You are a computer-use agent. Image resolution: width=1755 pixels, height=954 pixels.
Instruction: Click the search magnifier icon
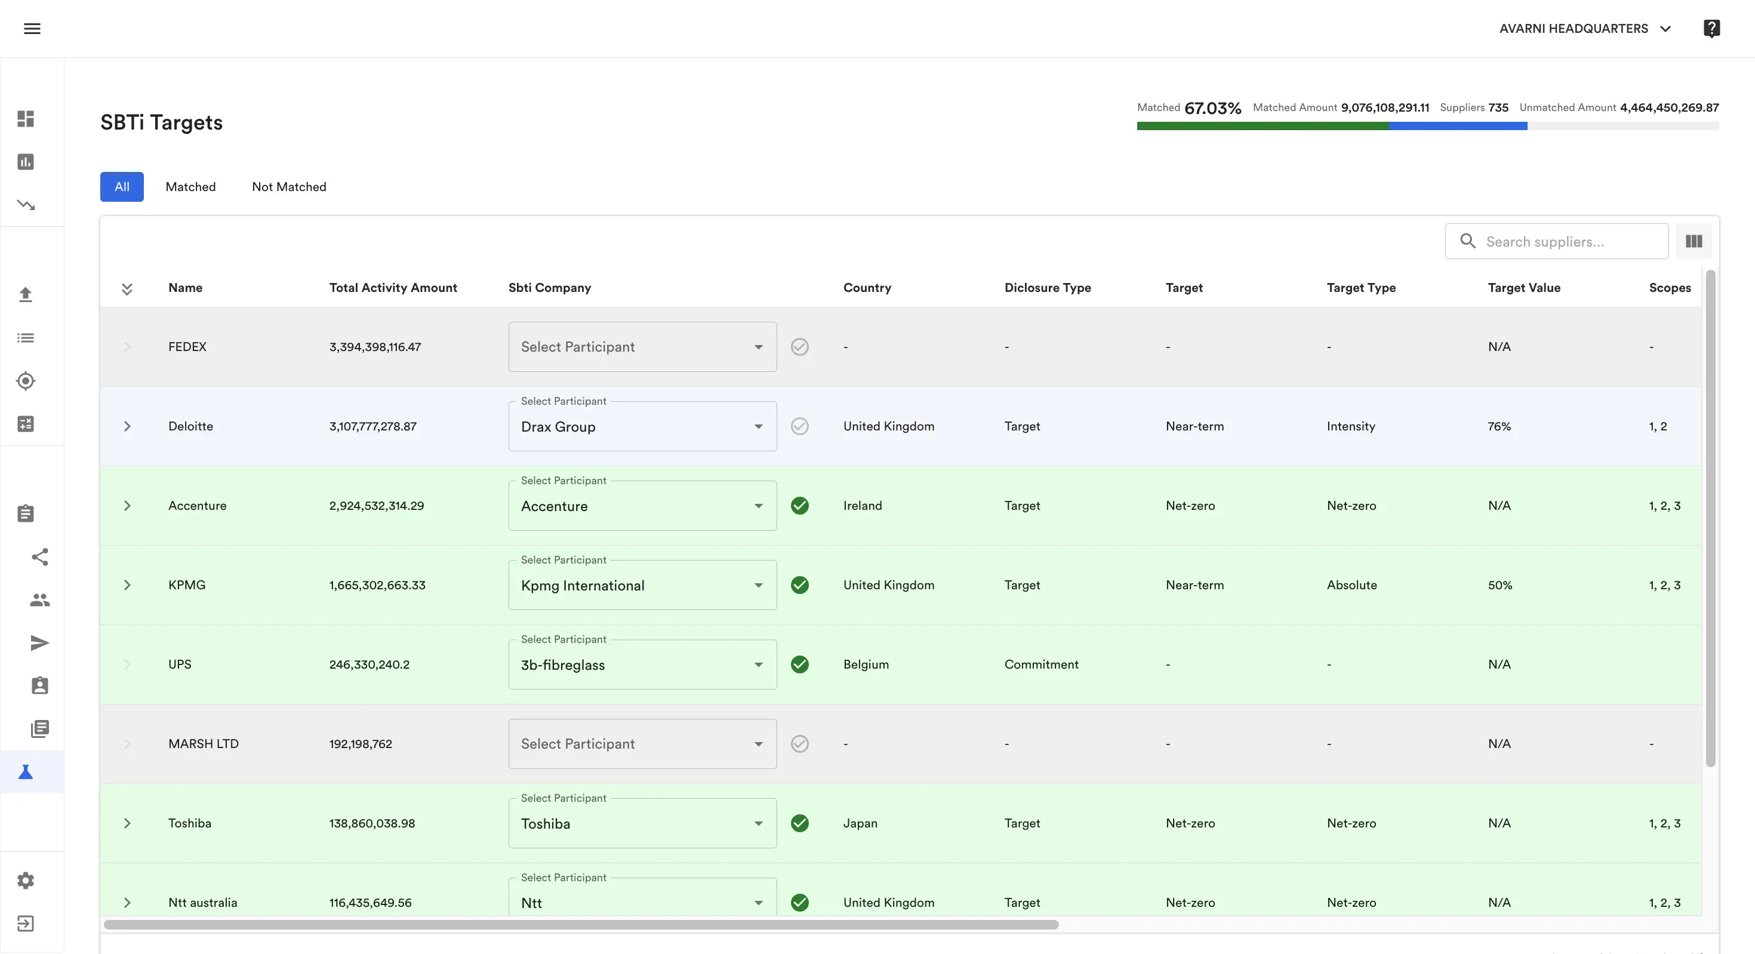(1467, 241)
